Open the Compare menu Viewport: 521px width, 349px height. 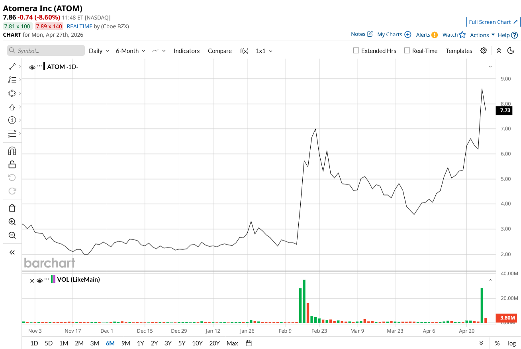(x=219, y=51)
